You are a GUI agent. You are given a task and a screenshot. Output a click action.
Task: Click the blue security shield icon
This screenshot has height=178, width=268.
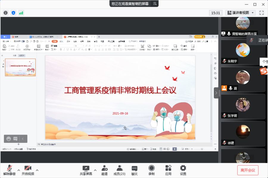[13, 13]
